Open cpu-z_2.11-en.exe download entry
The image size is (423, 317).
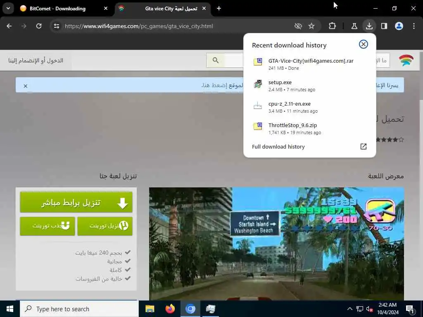point(309,107)
